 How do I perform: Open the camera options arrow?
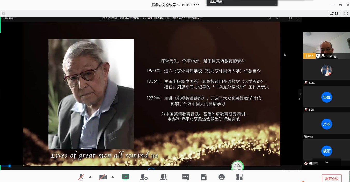click(x=113, y=177)
